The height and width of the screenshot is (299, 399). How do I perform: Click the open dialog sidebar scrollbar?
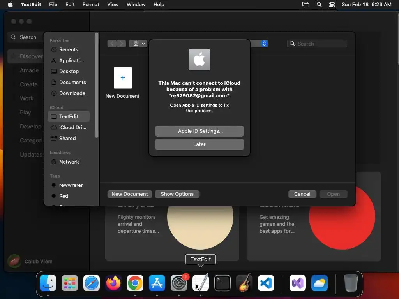click(97, 85)
